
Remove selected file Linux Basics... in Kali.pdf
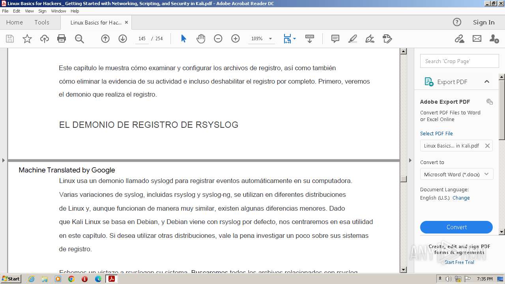487,146
